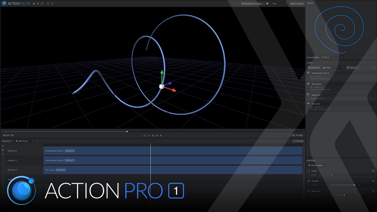Undo the last action
377x212 pixels.
48,3
